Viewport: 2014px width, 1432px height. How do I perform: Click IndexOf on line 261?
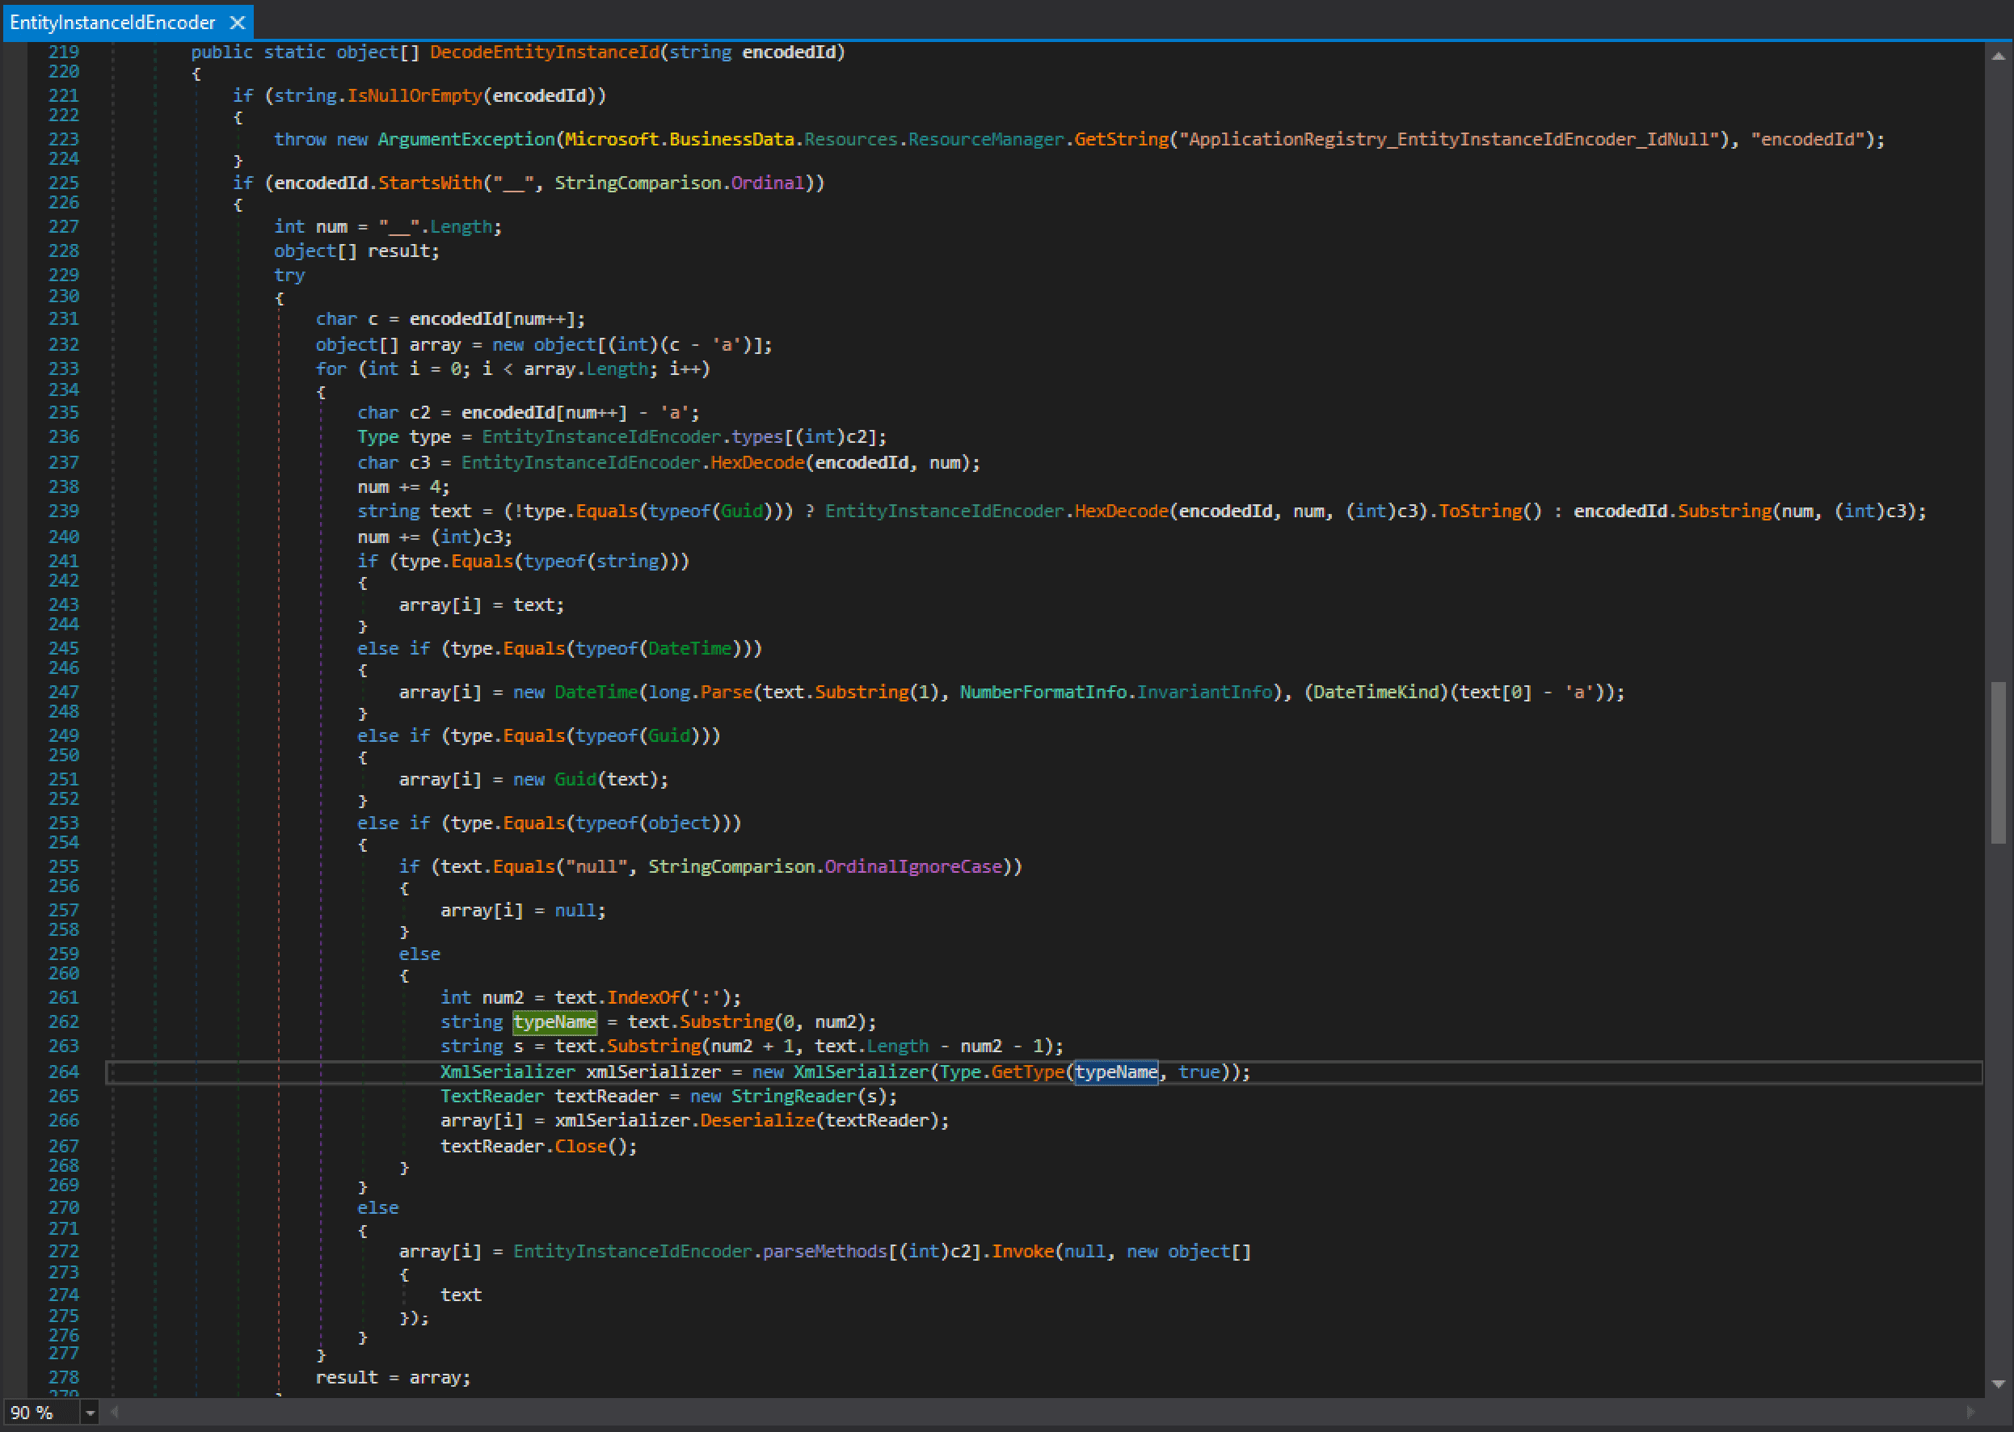pyautogui.click(x=643, y=997)
